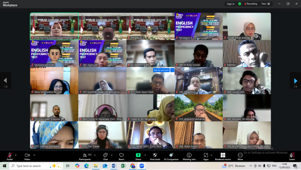The image size is (301, 170).
Task: Click the green encryption shield icon
Action: 240,4
